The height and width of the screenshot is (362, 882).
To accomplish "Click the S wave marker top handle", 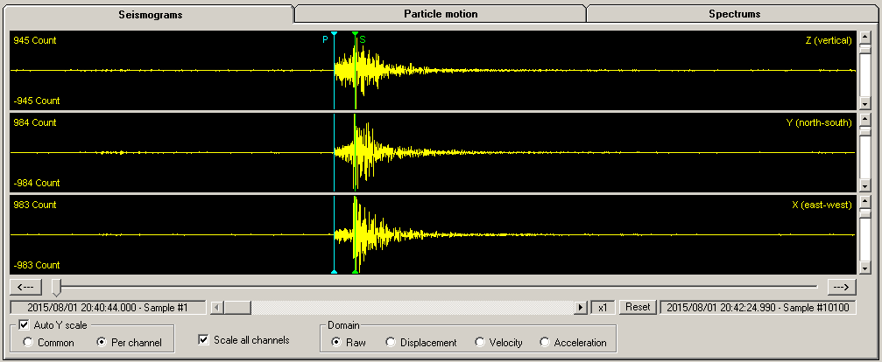I will 355,34.
